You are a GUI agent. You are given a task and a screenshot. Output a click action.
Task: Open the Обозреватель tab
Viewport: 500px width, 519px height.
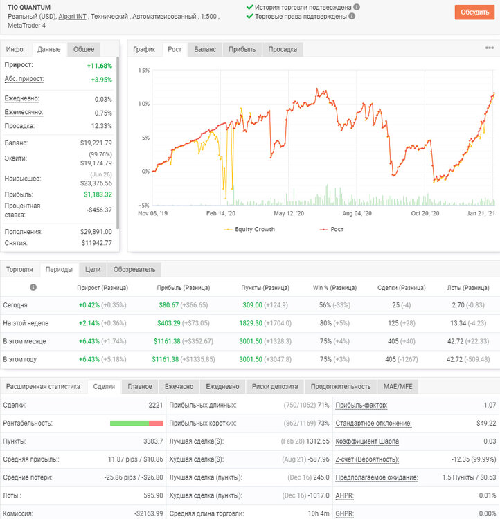pos(134,269)
